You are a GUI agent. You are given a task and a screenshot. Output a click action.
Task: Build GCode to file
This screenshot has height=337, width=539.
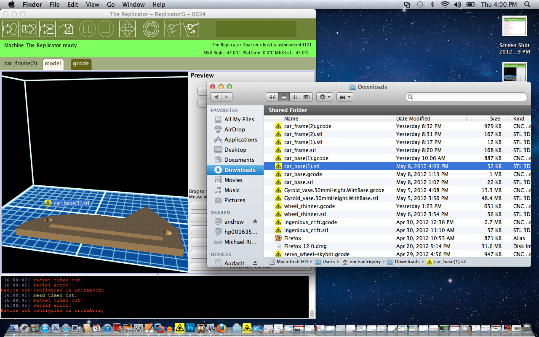(x=66, y=29)
